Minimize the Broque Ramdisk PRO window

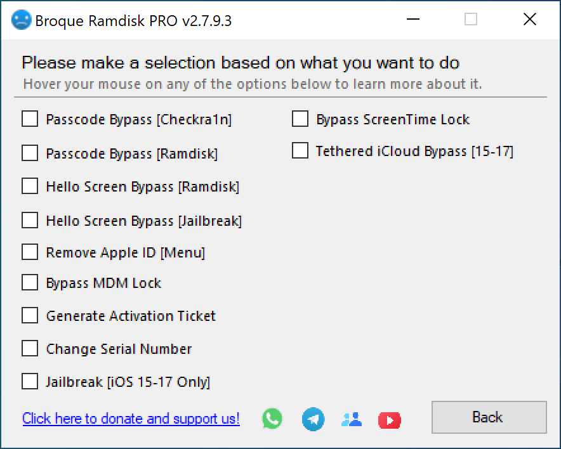point(413,19)
